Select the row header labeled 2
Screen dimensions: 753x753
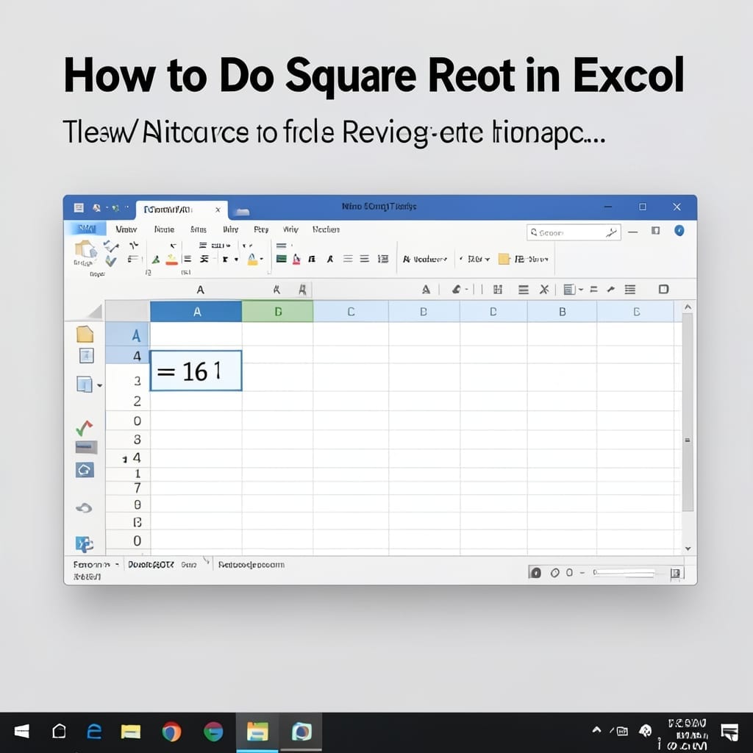[x=128, y=401]
